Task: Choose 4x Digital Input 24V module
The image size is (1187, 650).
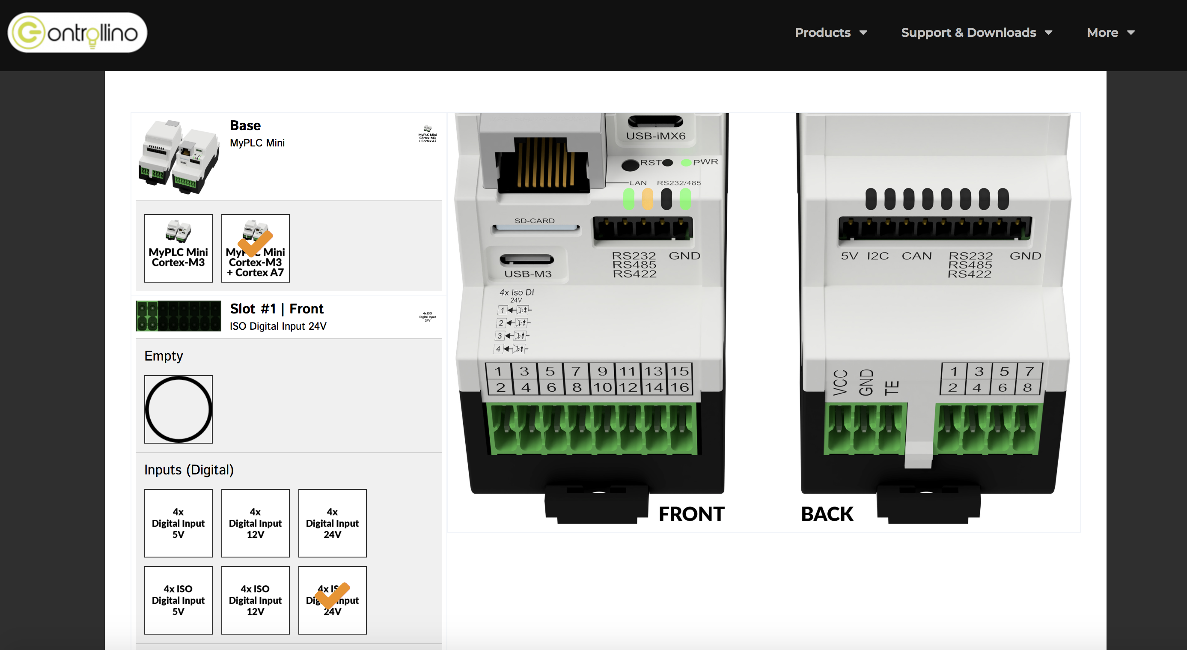Action: 332,523
